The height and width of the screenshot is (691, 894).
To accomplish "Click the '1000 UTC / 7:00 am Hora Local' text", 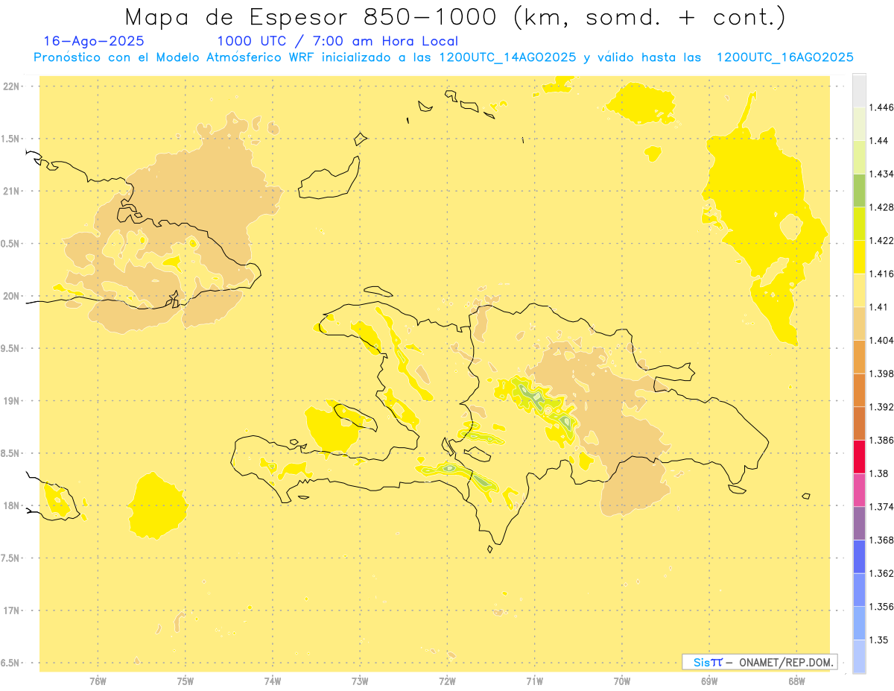I will (337, 42).
